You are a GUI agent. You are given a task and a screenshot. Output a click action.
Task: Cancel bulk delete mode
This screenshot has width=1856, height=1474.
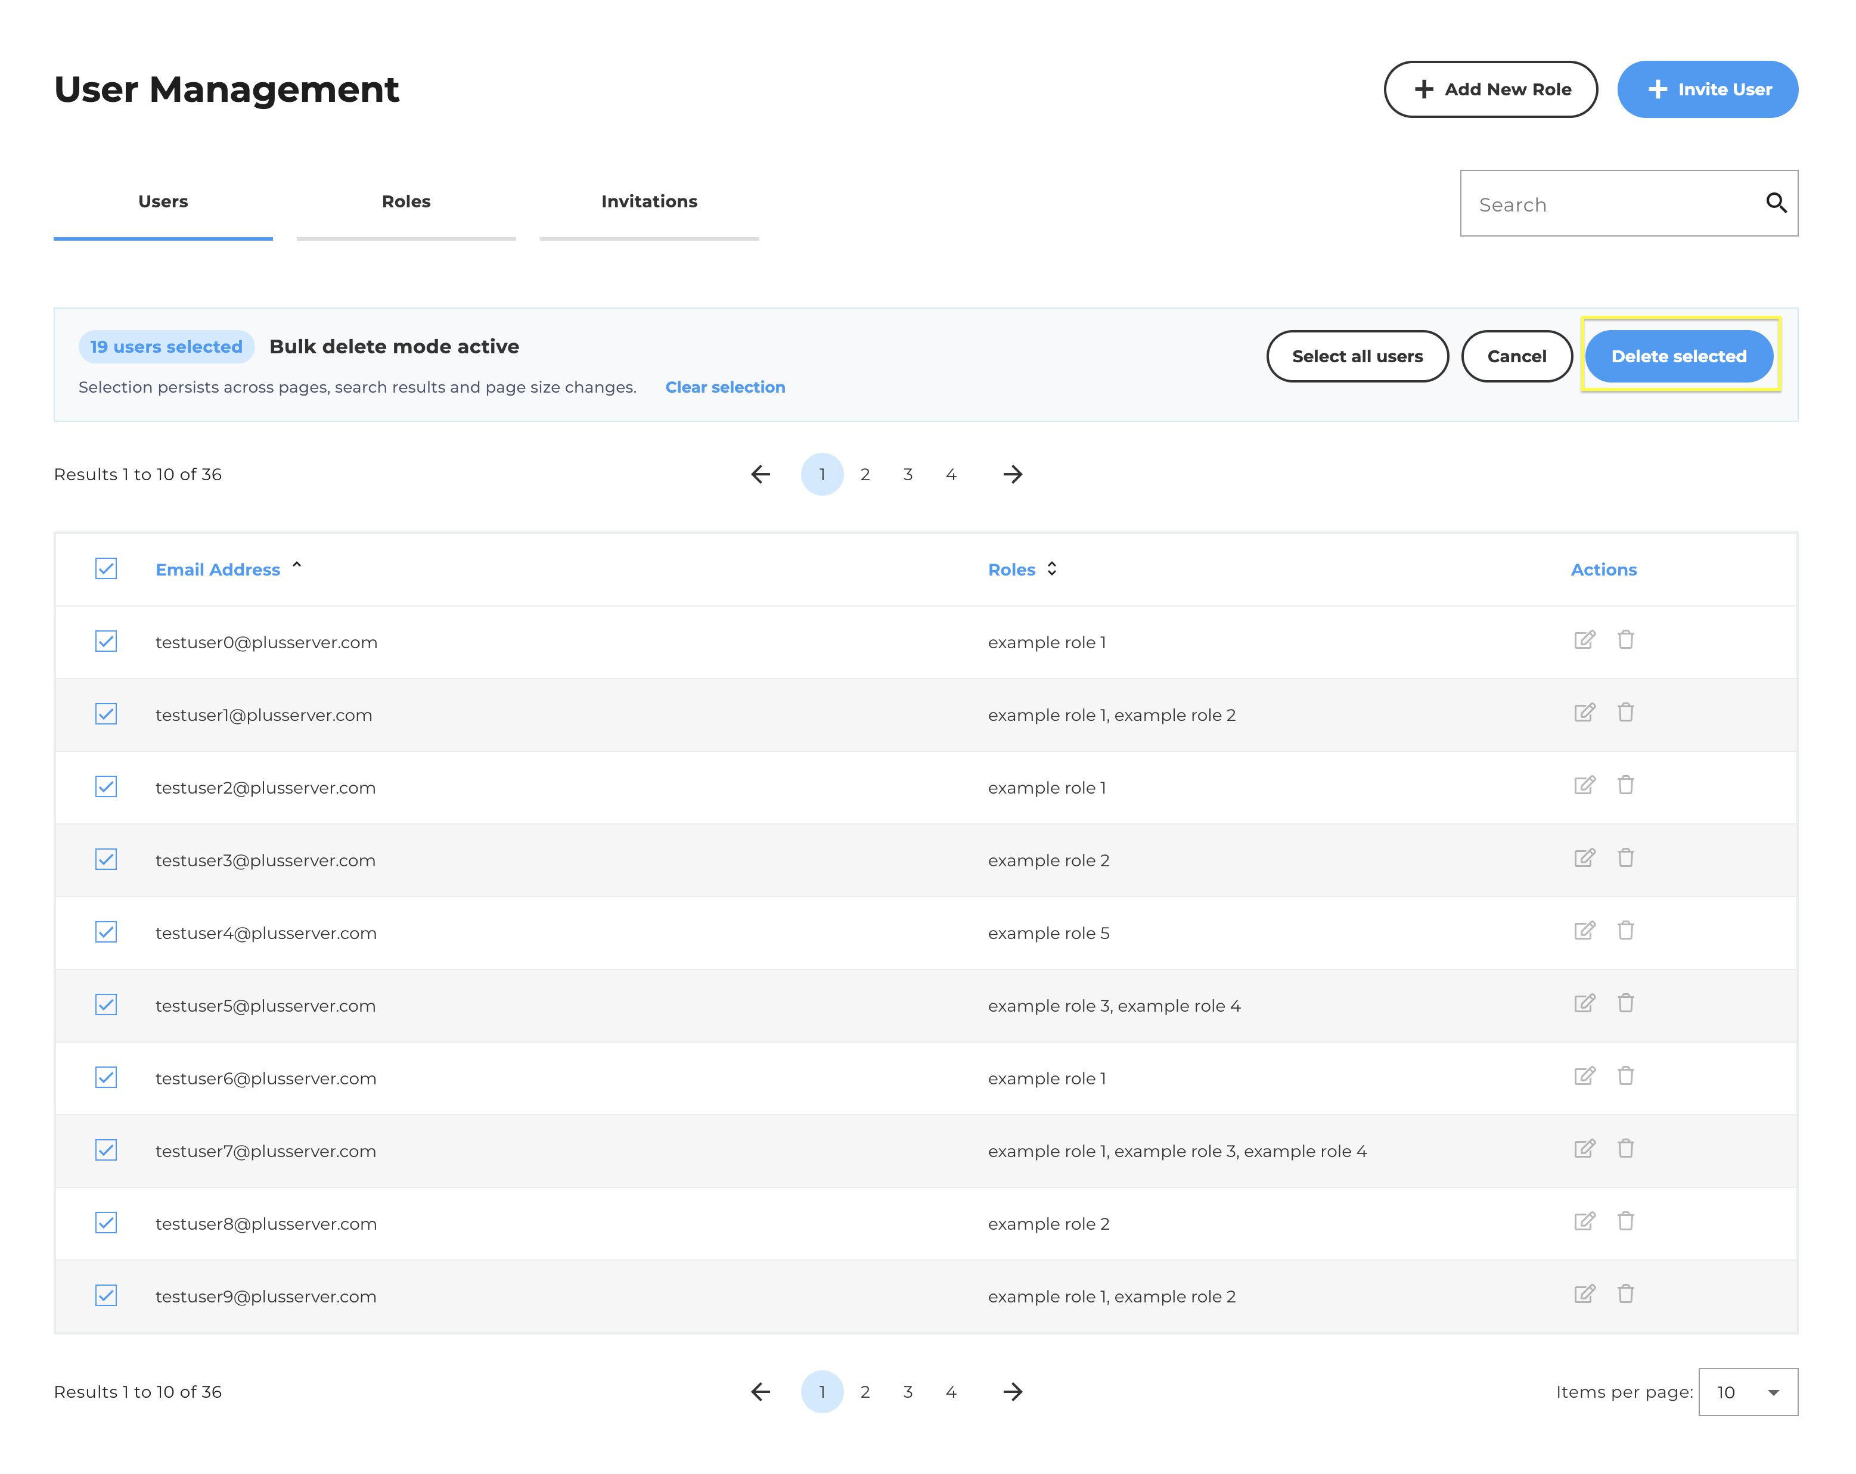[x=1516, y=356]
